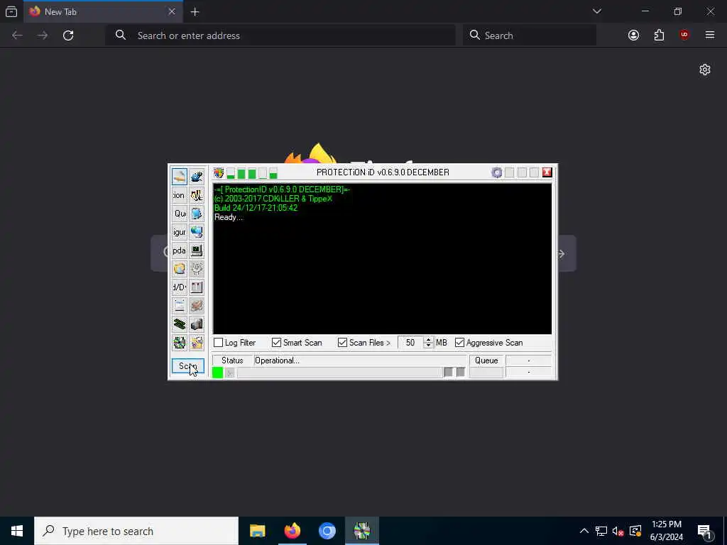Open File Explorer from the taskbar
The height and width of the screenshot is (545, 727).
pyautogui.click(x=257, y=531)
